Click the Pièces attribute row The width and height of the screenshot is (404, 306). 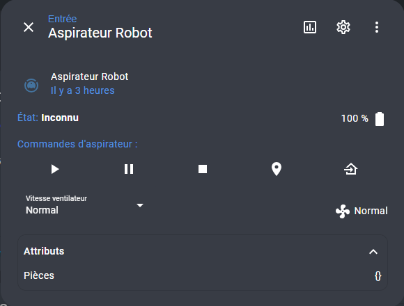click(203, 275)
